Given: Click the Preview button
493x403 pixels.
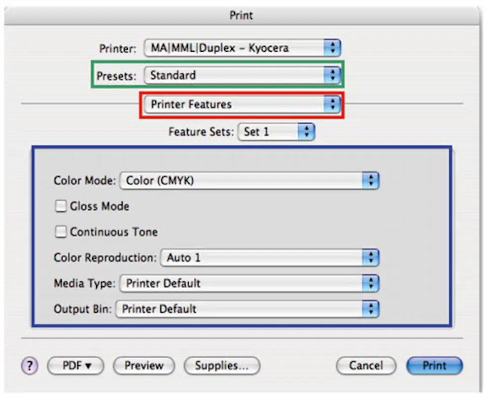Looking at the screenshot, I should click(143, 366).
